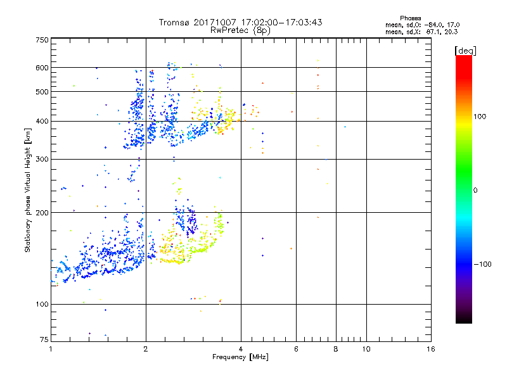Click the x-axis tick label '2'

coord(146,349)
